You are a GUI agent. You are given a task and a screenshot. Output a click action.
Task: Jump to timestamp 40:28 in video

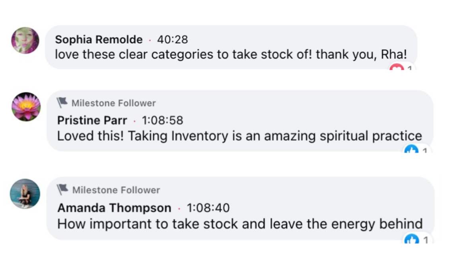(173, 40)
